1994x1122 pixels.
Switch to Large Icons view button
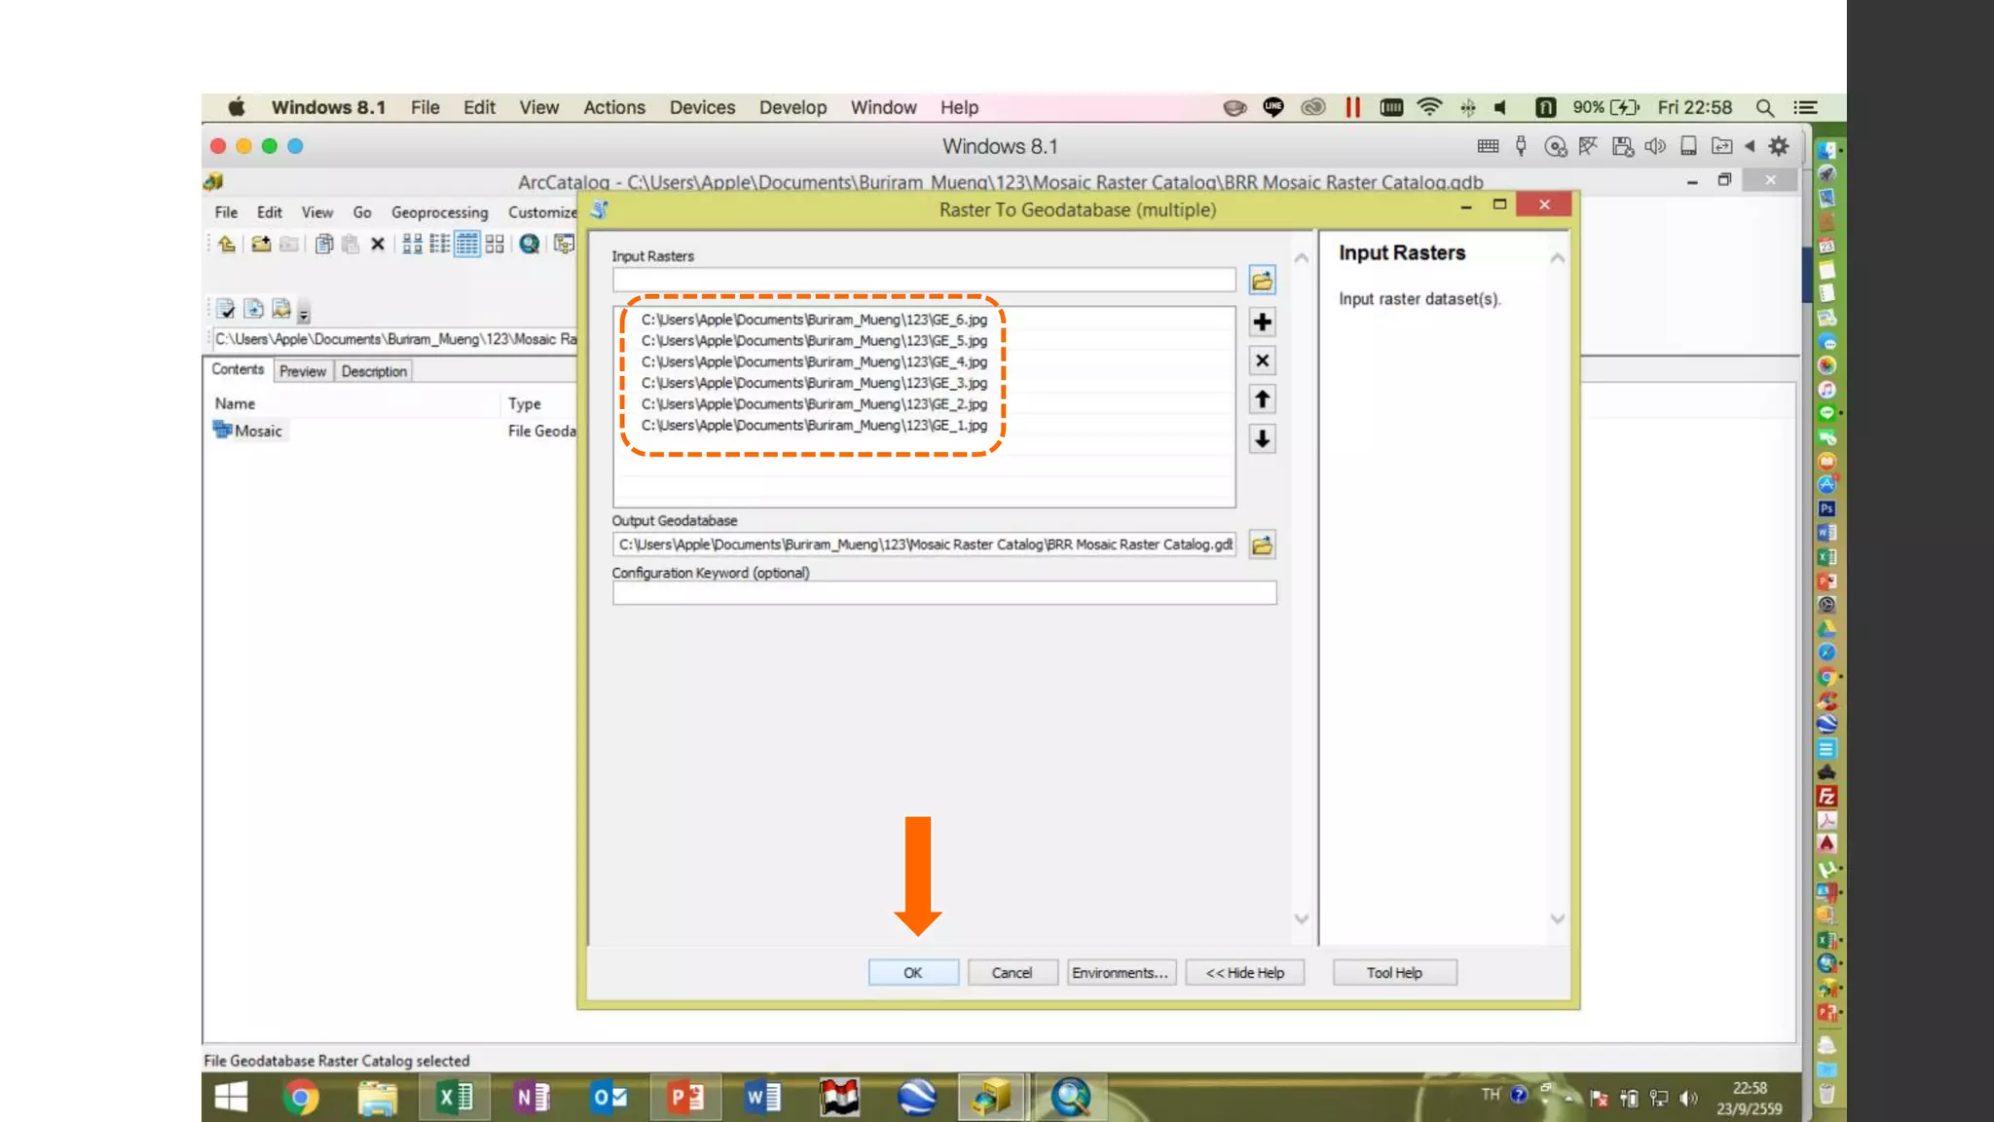pyautogui.click(x=412, y=244)
